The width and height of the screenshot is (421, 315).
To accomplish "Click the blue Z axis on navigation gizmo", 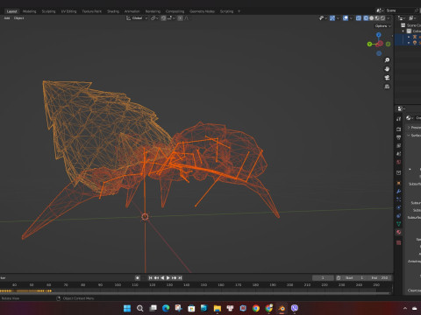I will point(379,35).
